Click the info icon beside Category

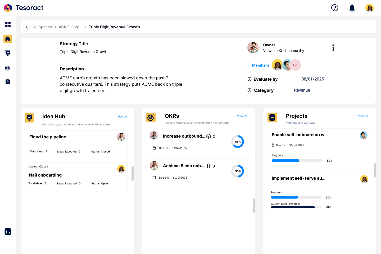(249, 90)
